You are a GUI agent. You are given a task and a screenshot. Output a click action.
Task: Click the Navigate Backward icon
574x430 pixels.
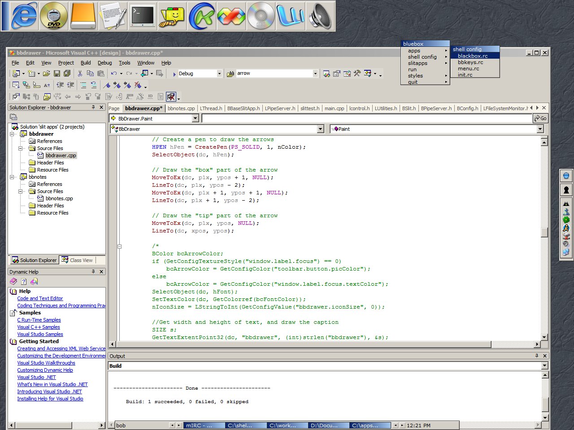click(x=144, y=73)
